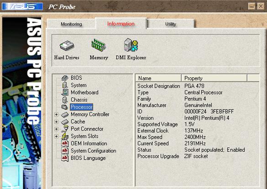267x189 pixels.
Task: Click the External Clock row name
Action: [x=153, y=131]
